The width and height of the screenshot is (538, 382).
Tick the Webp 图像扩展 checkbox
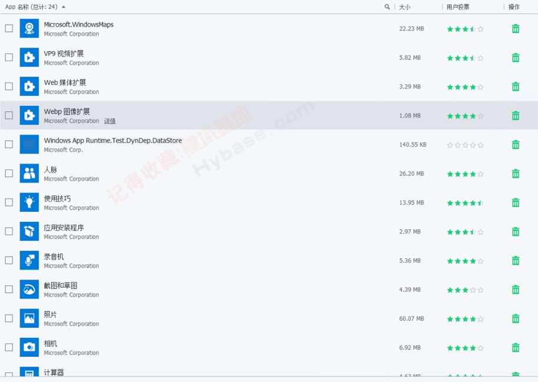(9, 115)
